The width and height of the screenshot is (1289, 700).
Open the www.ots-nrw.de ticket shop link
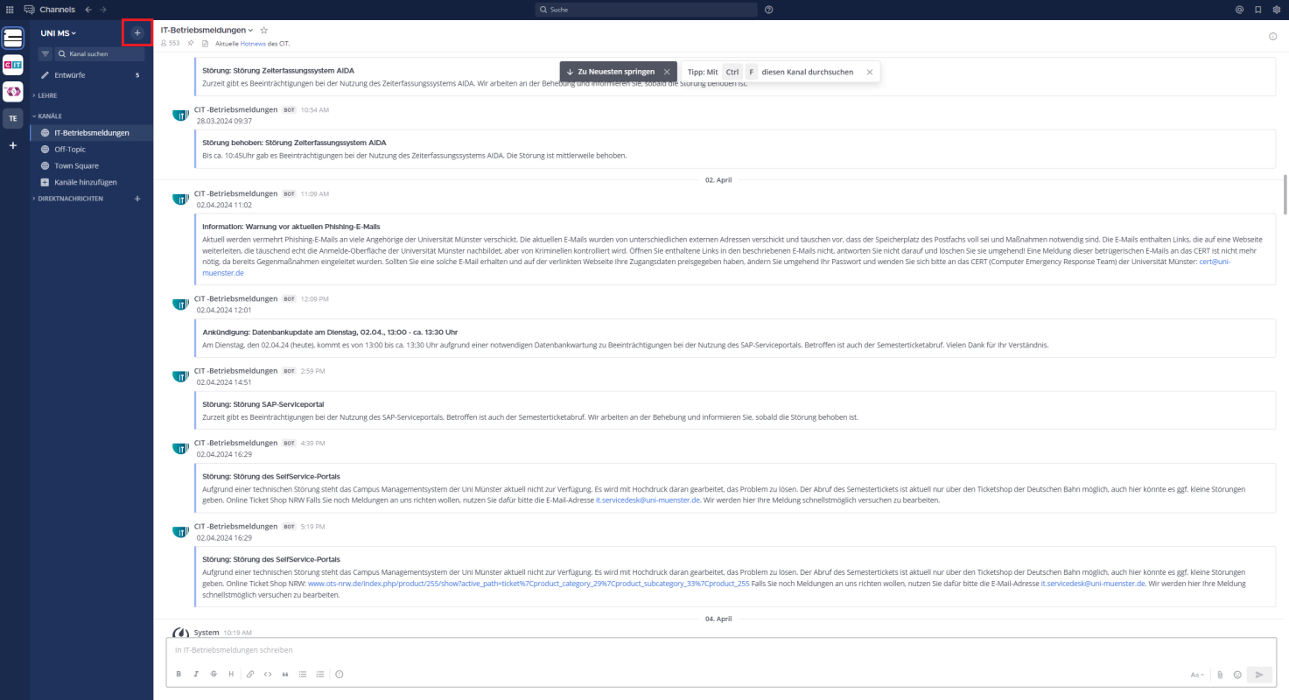click(x=529, y=583)
